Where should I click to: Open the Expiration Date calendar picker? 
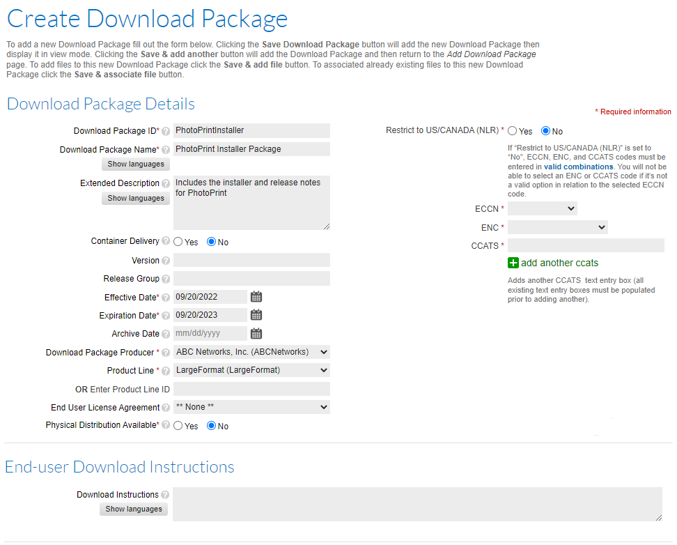pyautogui.click(x=256, y=315)
